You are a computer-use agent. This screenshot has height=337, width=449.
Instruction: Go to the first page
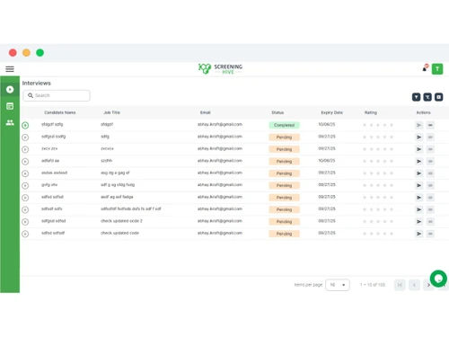click(400, 285)
